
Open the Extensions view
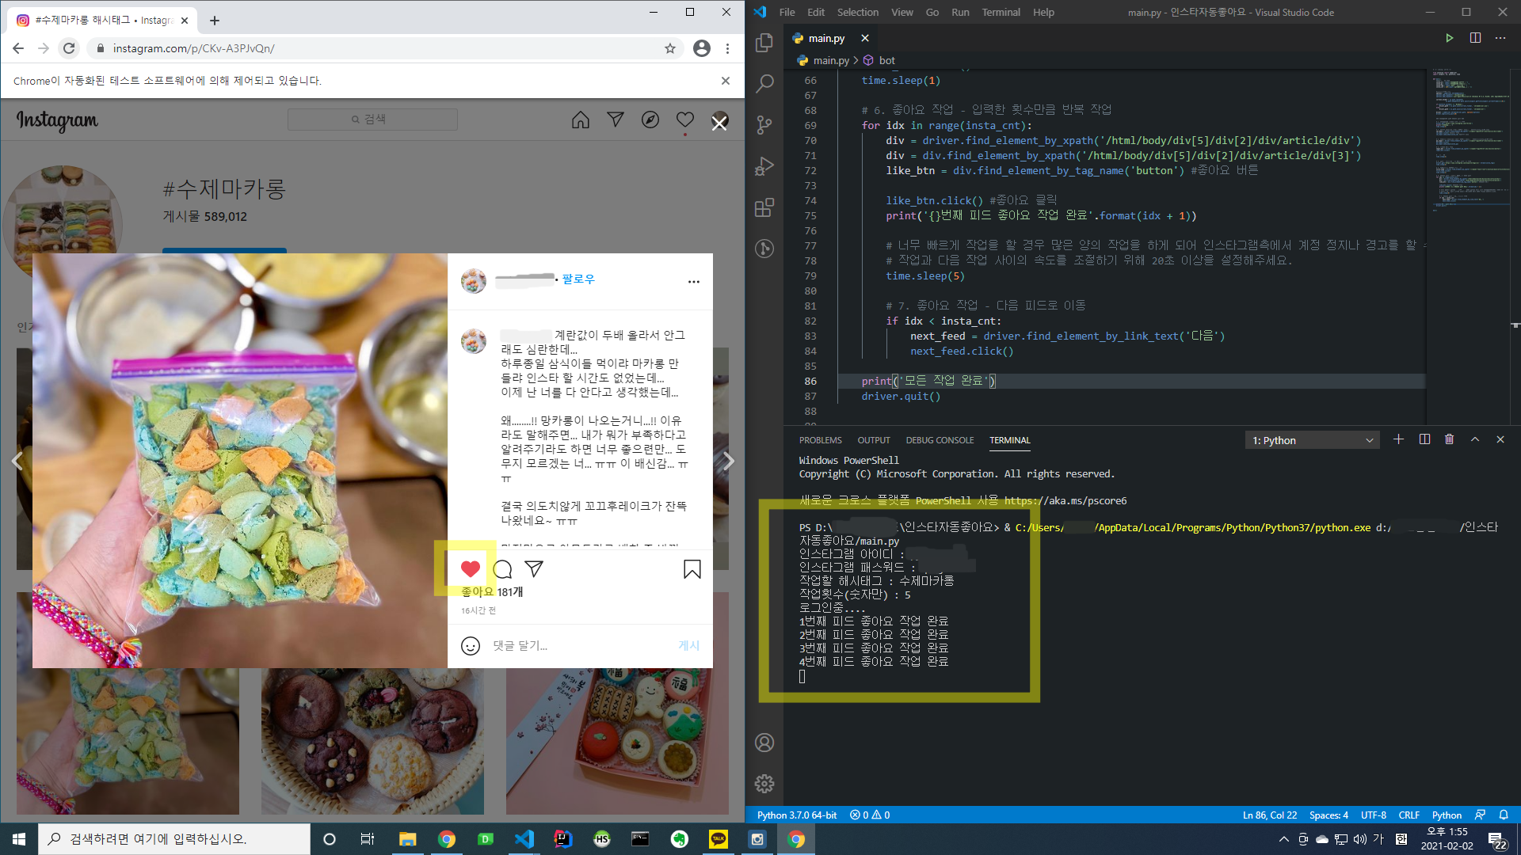(764, 208)
